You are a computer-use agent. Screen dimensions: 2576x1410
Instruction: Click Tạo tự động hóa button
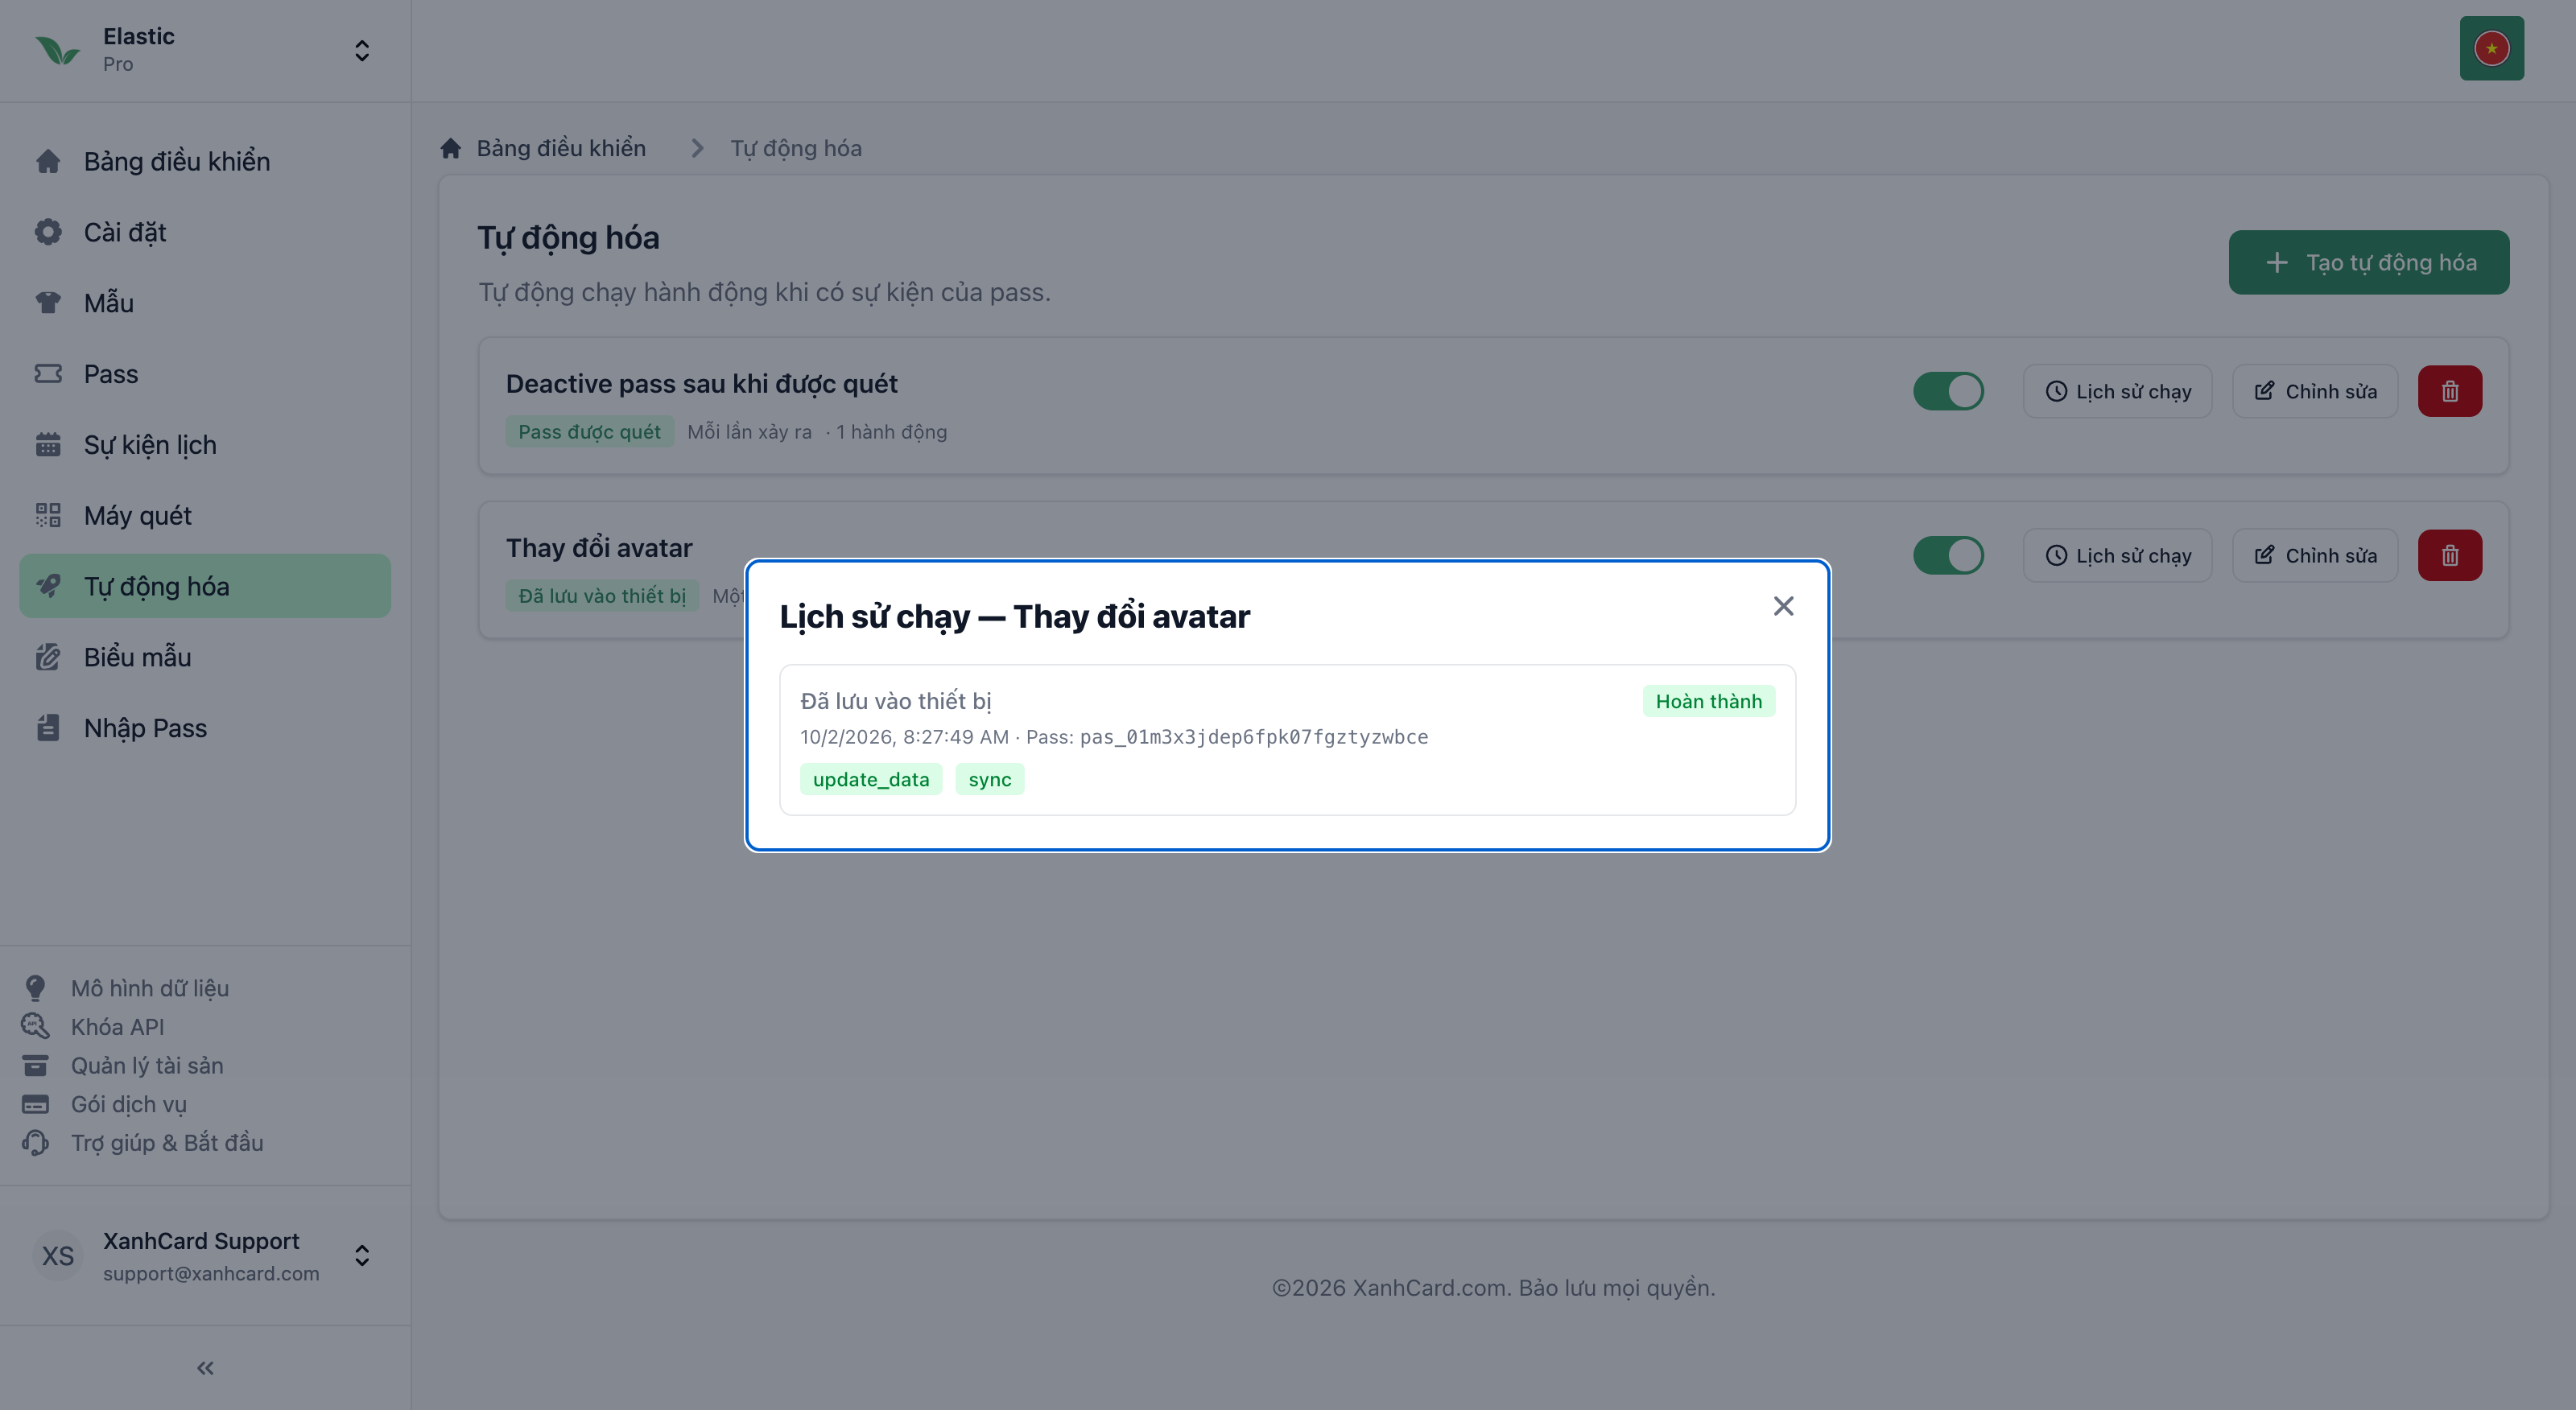(x=2368, y=262)
